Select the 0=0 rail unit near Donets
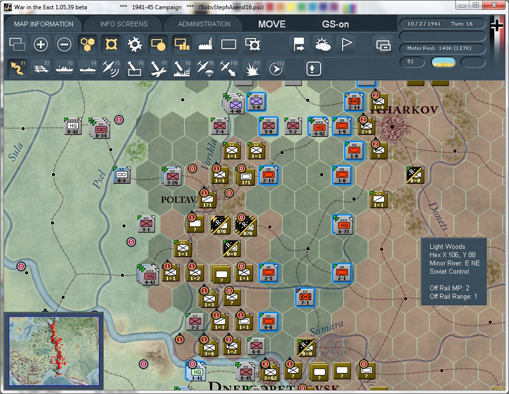509x394 pixels. pos(416,175)
